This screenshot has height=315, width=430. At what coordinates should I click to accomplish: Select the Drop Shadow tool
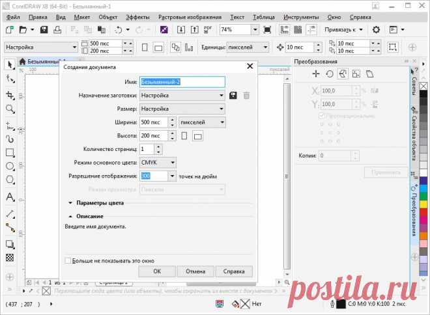click(10, 244)
